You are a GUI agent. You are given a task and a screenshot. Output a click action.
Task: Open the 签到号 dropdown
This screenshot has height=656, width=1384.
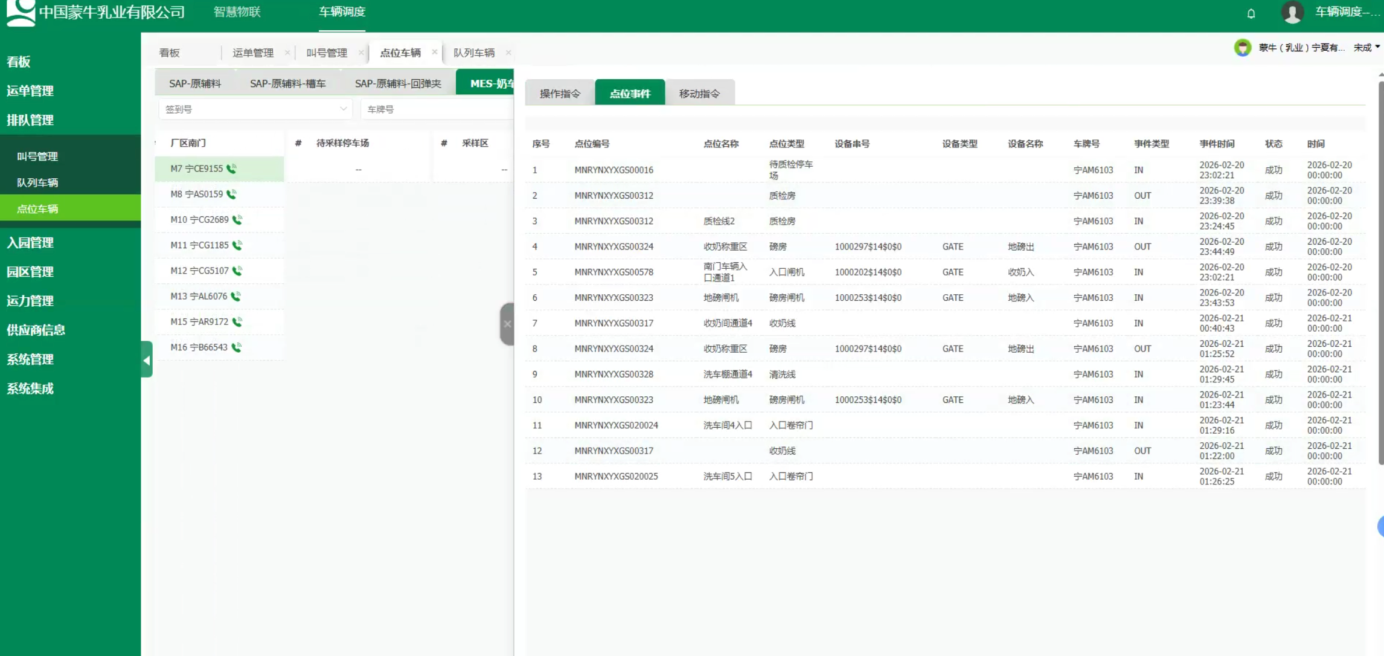pos(254,109)
